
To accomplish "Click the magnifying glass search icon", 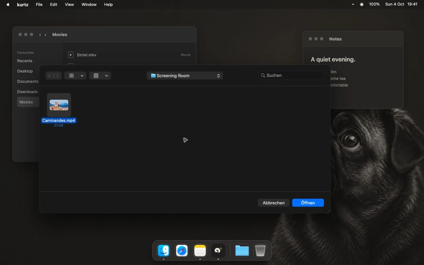I will point(263,75).
